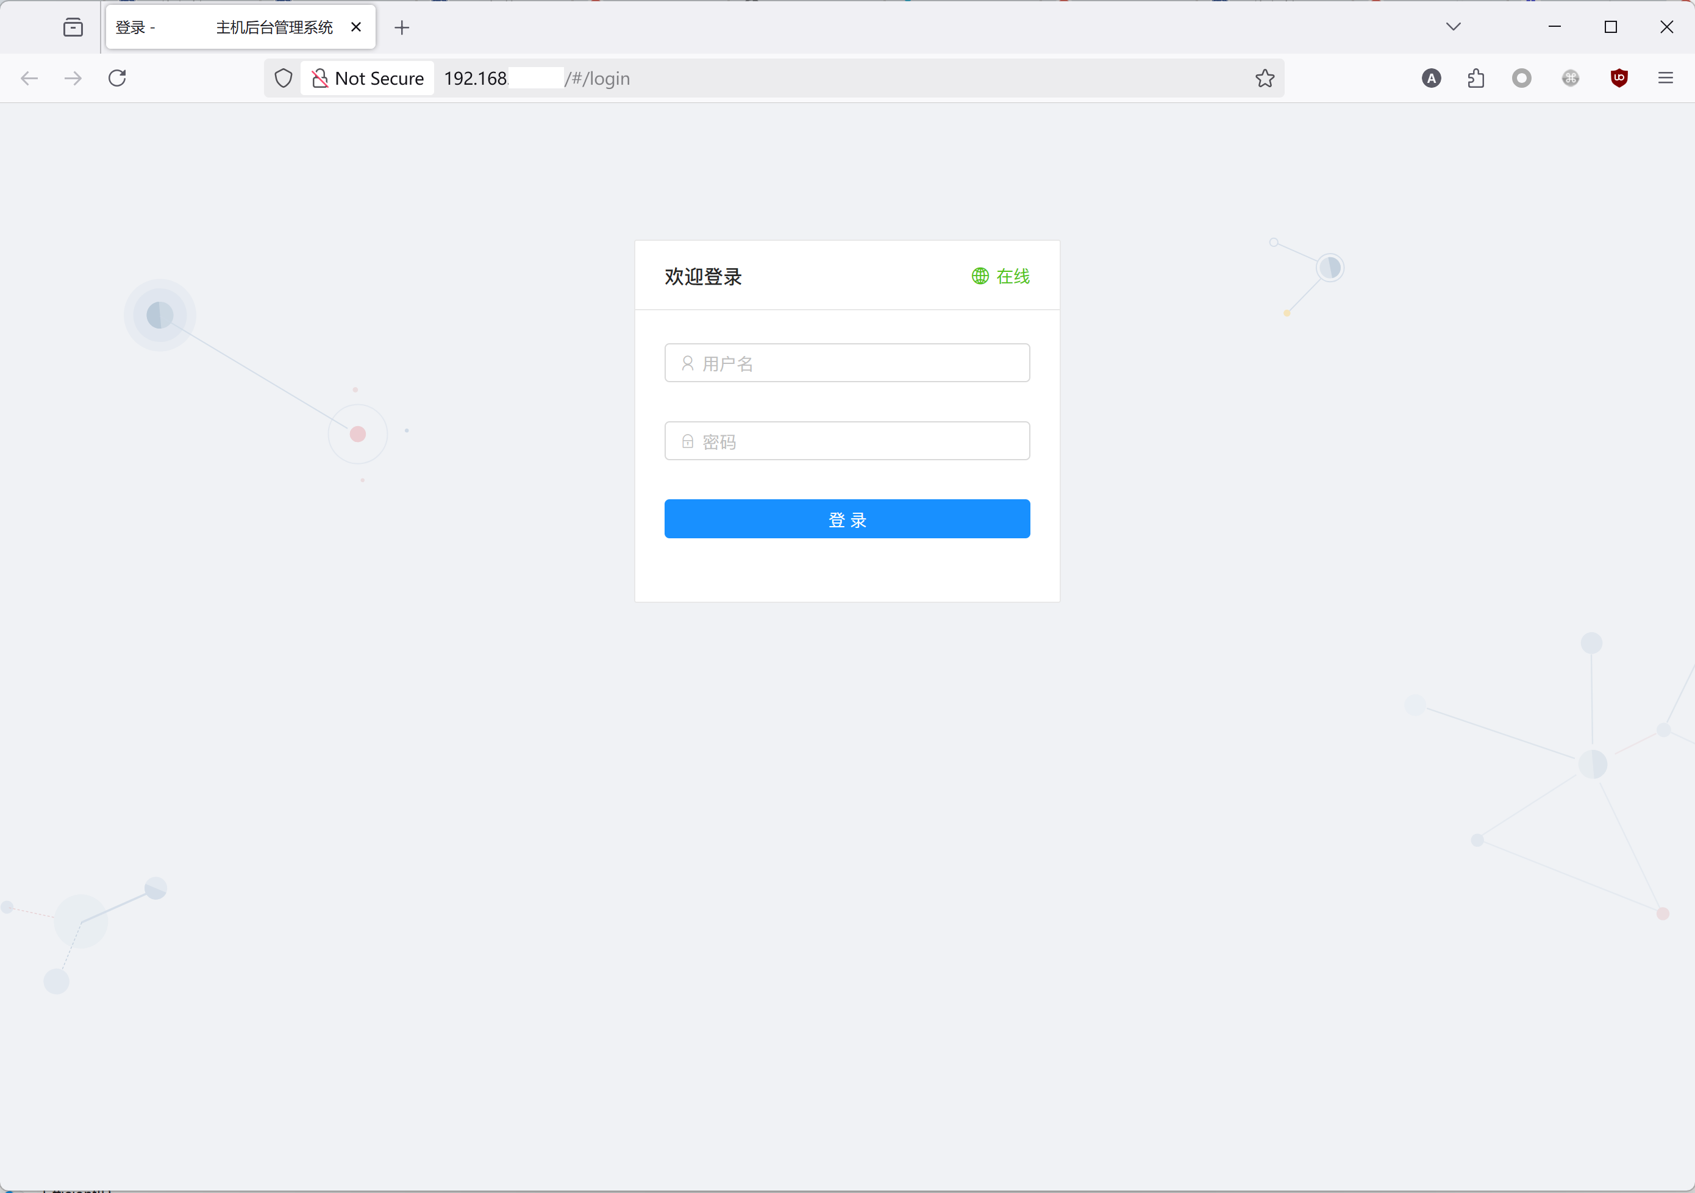Image resolution: width=1695 pixels, height=1193 pixels.
Task: Click the forward navigation arrow
Action: (73, 78)
